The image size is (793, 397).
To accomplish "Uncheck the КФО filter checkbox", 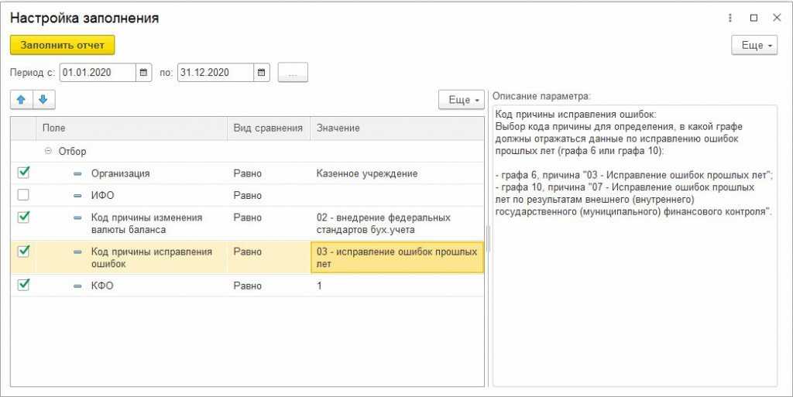I will pos(23,285).
